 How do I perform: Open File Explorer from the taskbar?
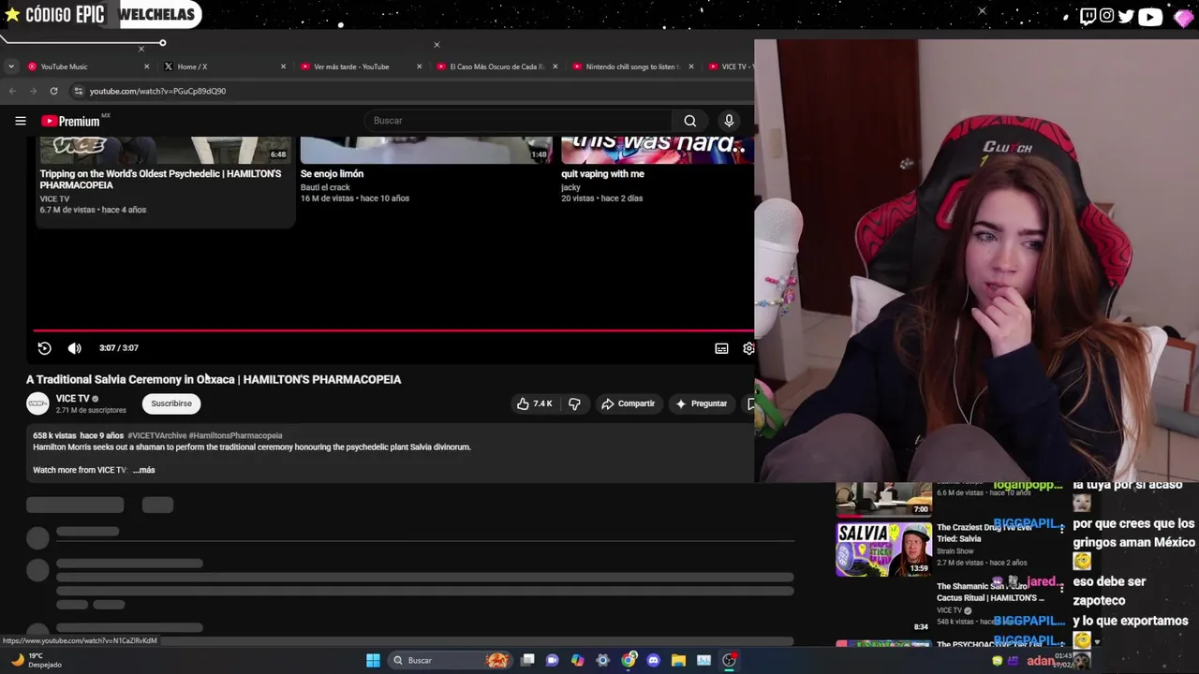(x=678, y=660)
